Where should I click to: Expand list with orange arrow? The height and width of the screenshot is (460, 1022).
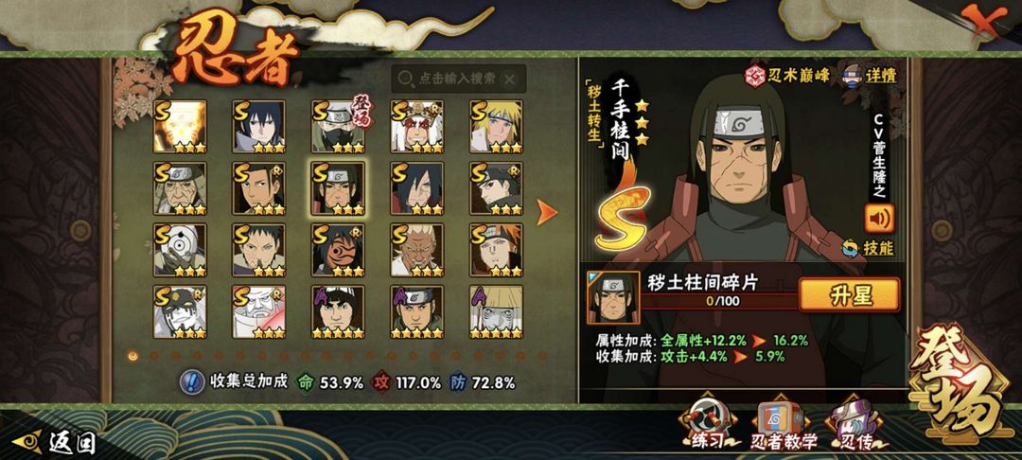point(546,212)
